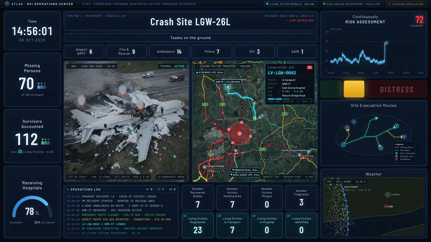The width and height of the screenshot is (431, 242).
Task: Click the Missing Persons people icon
Action: (x=41, y=85)
